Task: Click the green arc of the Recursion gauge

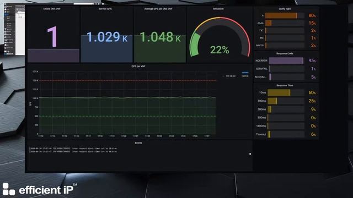Action: point(195,45)
